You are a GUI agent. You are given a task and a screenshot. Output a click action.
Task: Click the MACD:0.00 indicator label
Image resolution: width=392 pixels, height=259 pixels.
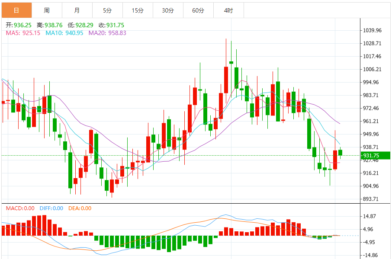pyautogui.click(x=20, y=208)
